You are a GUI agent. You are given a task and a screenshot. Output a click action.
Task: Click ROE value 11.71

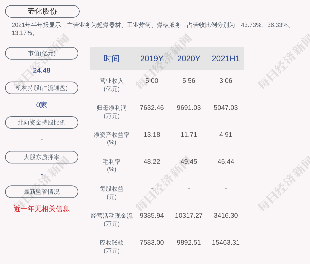pos(189,134)
